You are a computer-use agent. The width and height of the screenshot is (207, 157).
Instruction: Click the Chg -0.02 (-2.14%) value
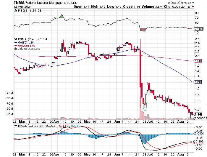(x=177, y=7)
